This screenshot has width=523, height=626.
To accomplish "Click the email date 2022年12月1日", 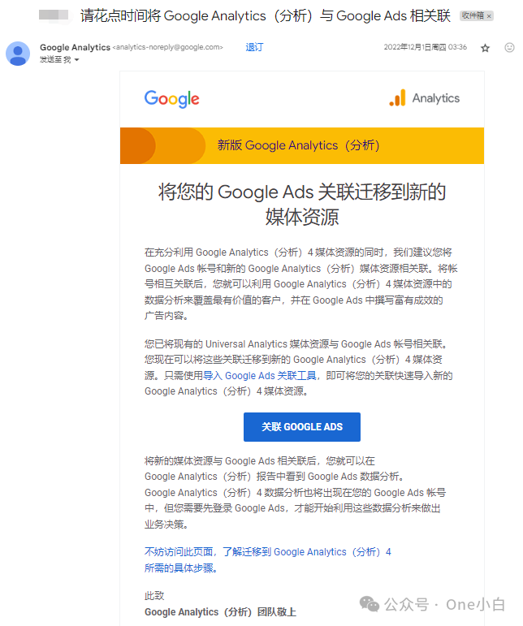I will (x=426, y=47).
